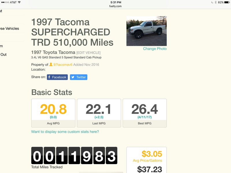Open the Tacoma truck photo thumbnail
This screenshot has height=173, width=231.
[147, 31]
